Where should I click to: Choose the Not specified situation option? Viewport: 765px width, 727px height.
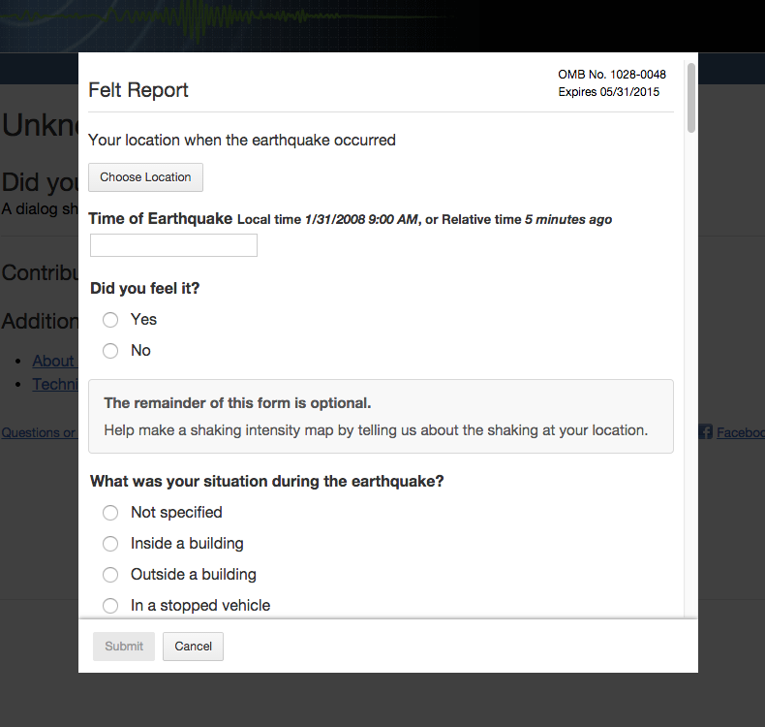(110, 513)
